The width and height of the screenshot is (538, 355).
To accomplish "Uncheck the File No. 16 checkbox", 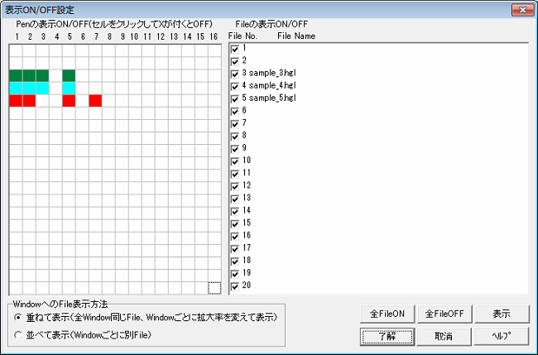I will point(235,236).
